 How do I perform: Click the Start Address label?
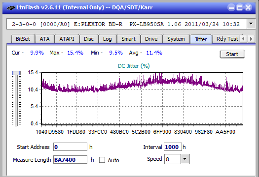point(33,147)
